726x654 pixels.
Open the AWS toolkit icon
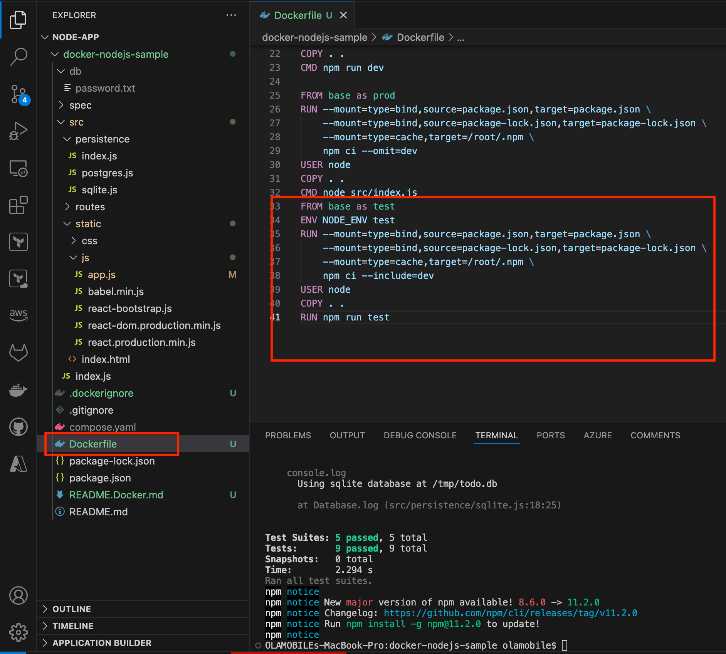pyautogui.click(x=18, y=315)
